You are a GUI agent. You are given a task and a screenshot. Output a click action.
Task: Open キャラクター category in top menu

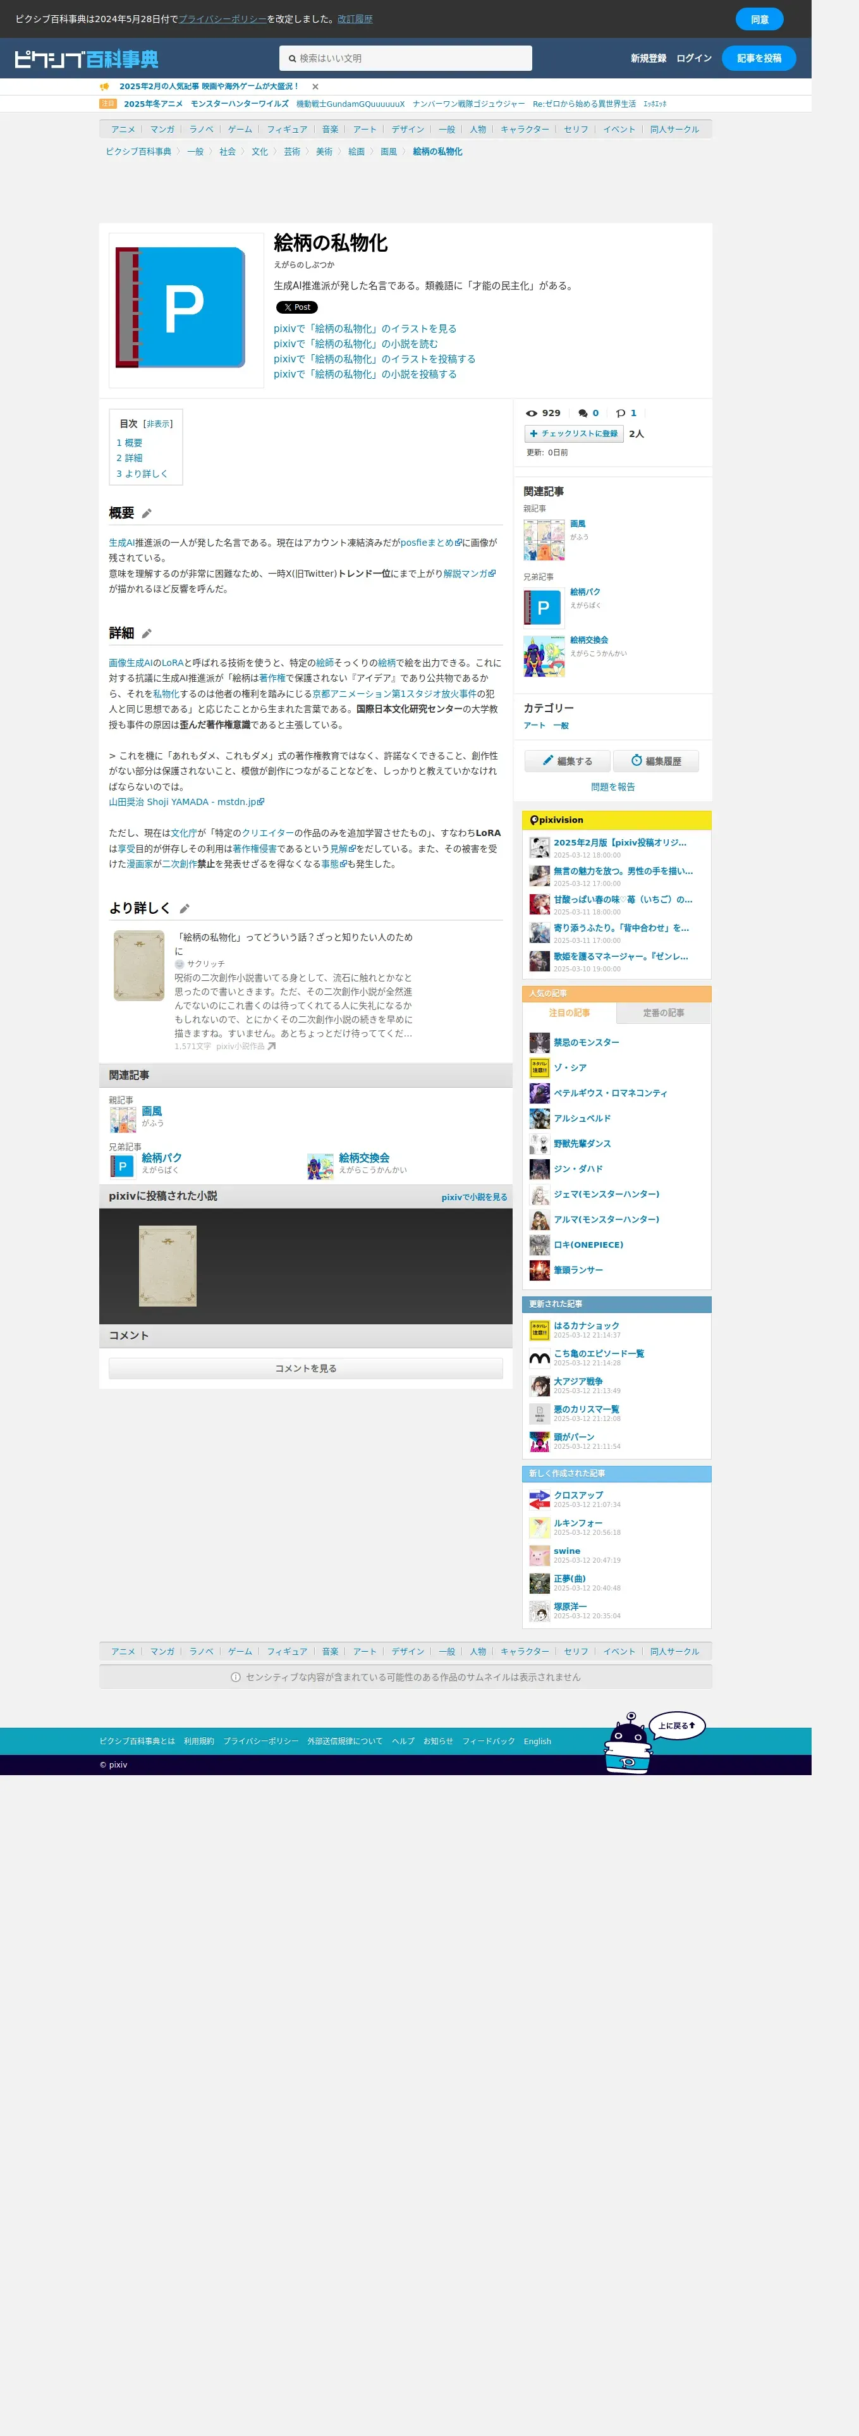[x=525, y=130]
